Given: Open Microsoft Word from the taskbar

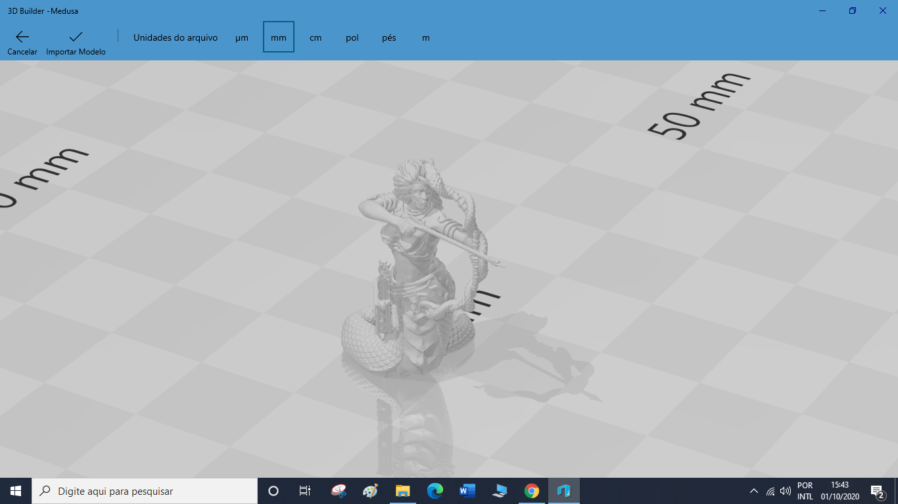Looking at the screenshot, I should [467, 491].
